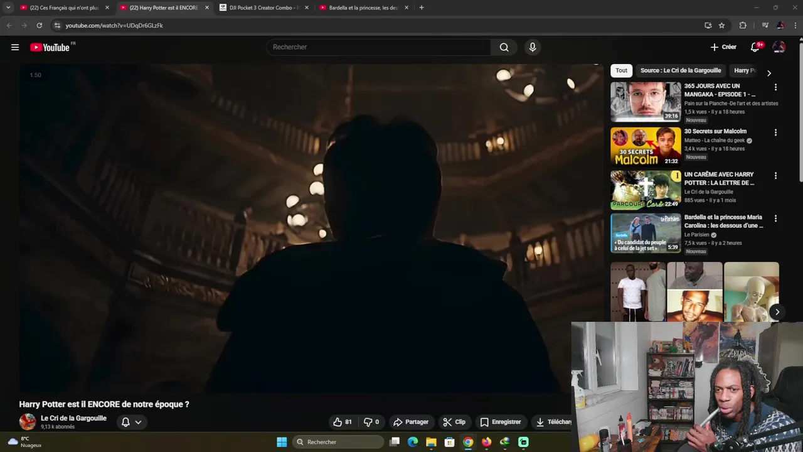Click the video title Harry Potter est il ENCORE
Viewport: 803px width, 452px height.
pos(104,404)
